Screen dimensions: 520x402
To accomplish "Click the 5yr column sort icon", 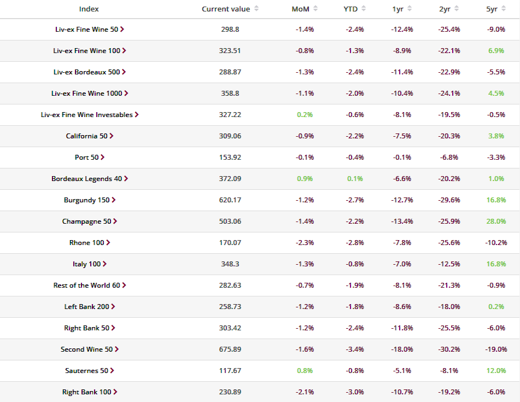I will 504,9.
